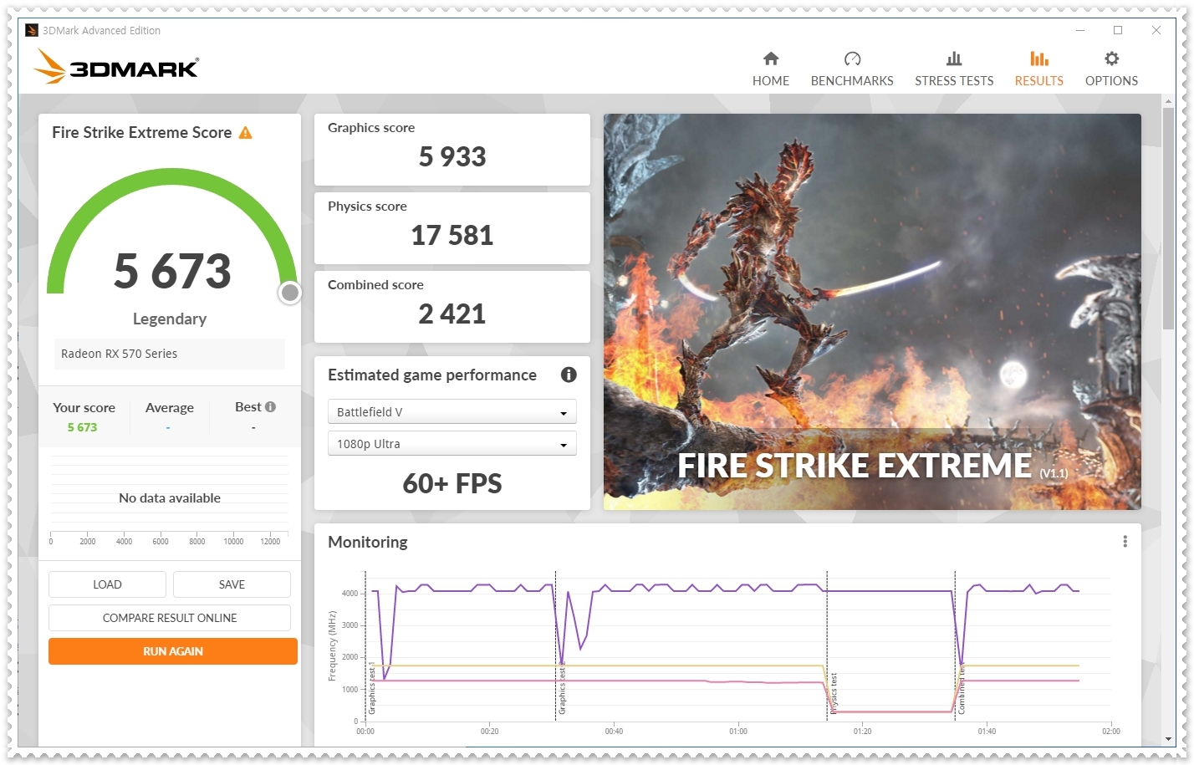
Task: Expand the Battlefield V game dropdown
Action: [452, 412]
